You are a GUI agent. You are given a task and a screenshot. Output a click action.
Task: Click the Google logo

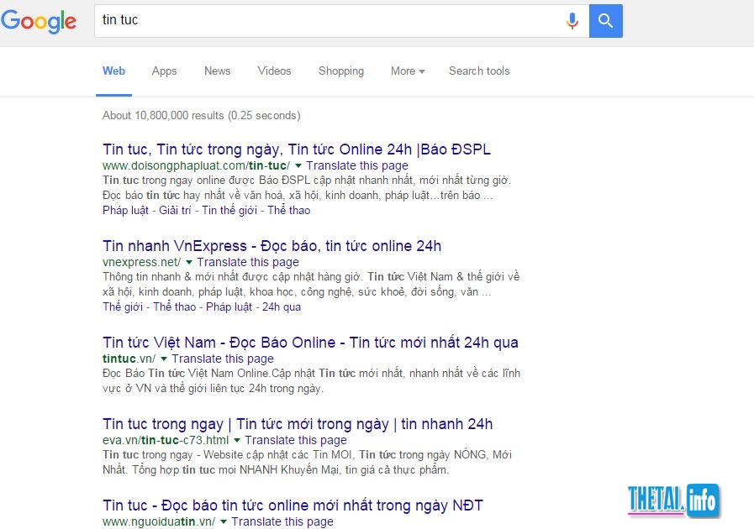(x=39, y=22)
